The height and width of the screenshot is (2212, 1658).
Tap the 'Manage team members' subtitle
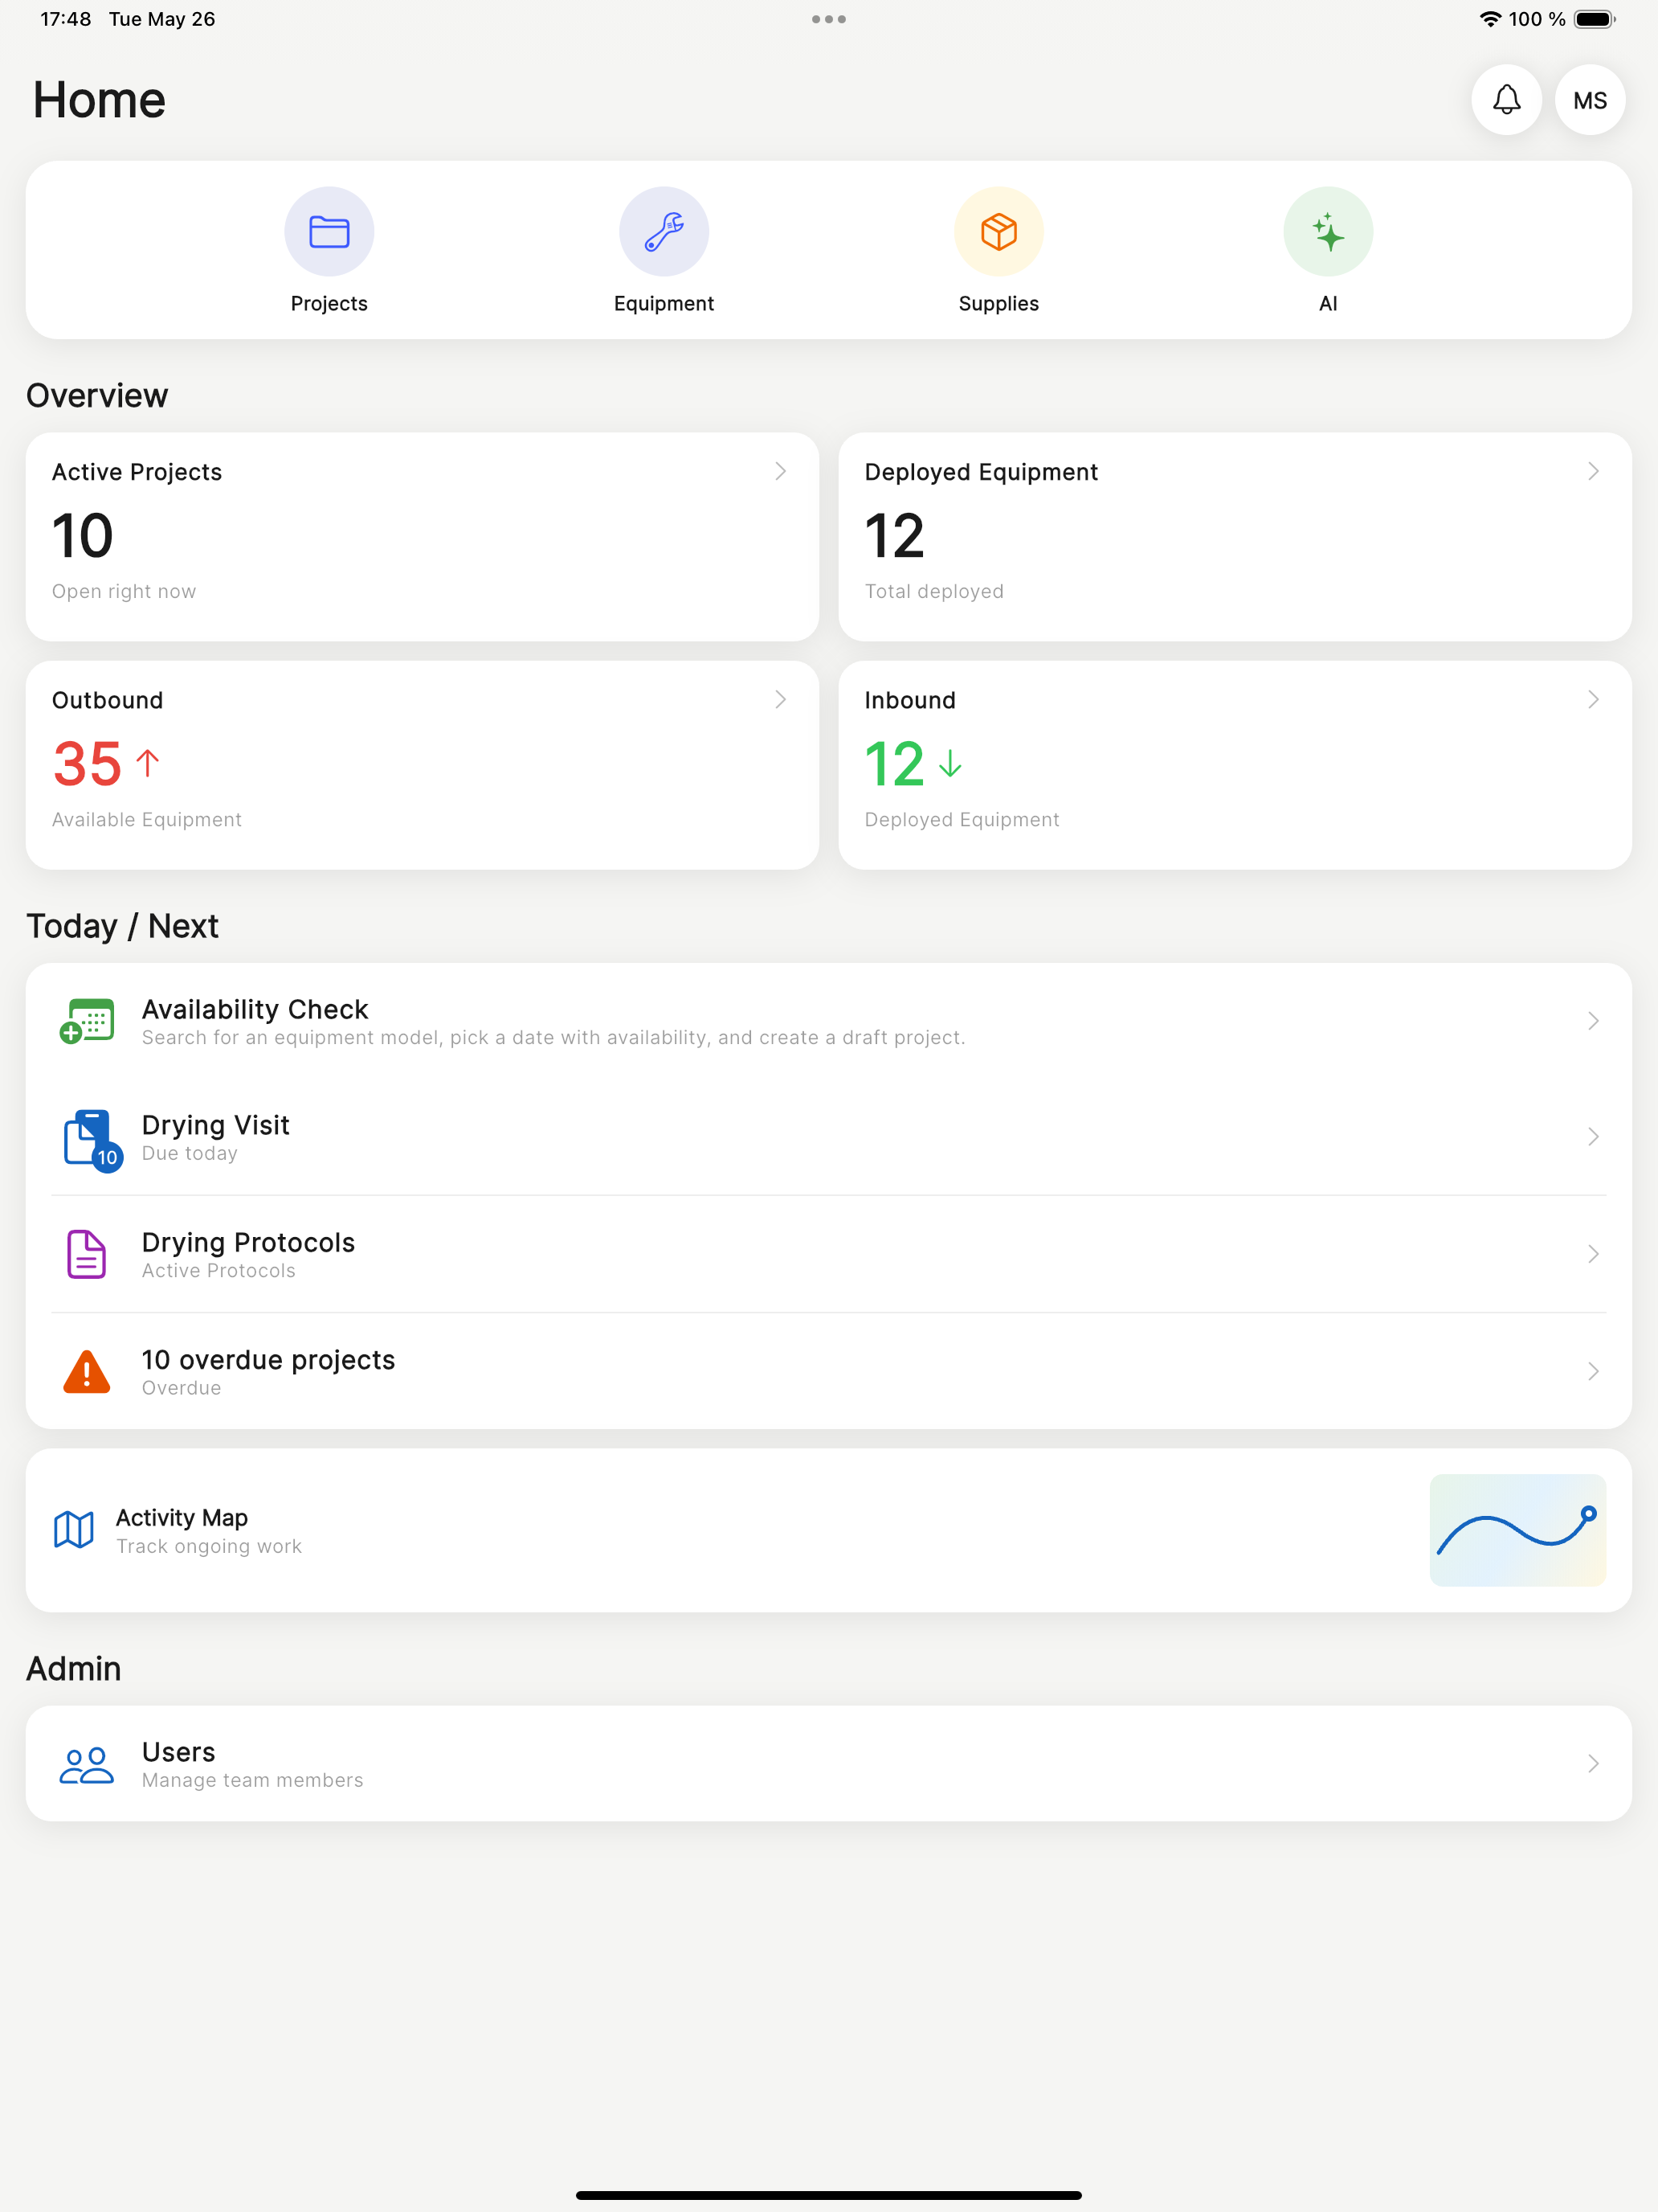click(x=253, y=1780)
